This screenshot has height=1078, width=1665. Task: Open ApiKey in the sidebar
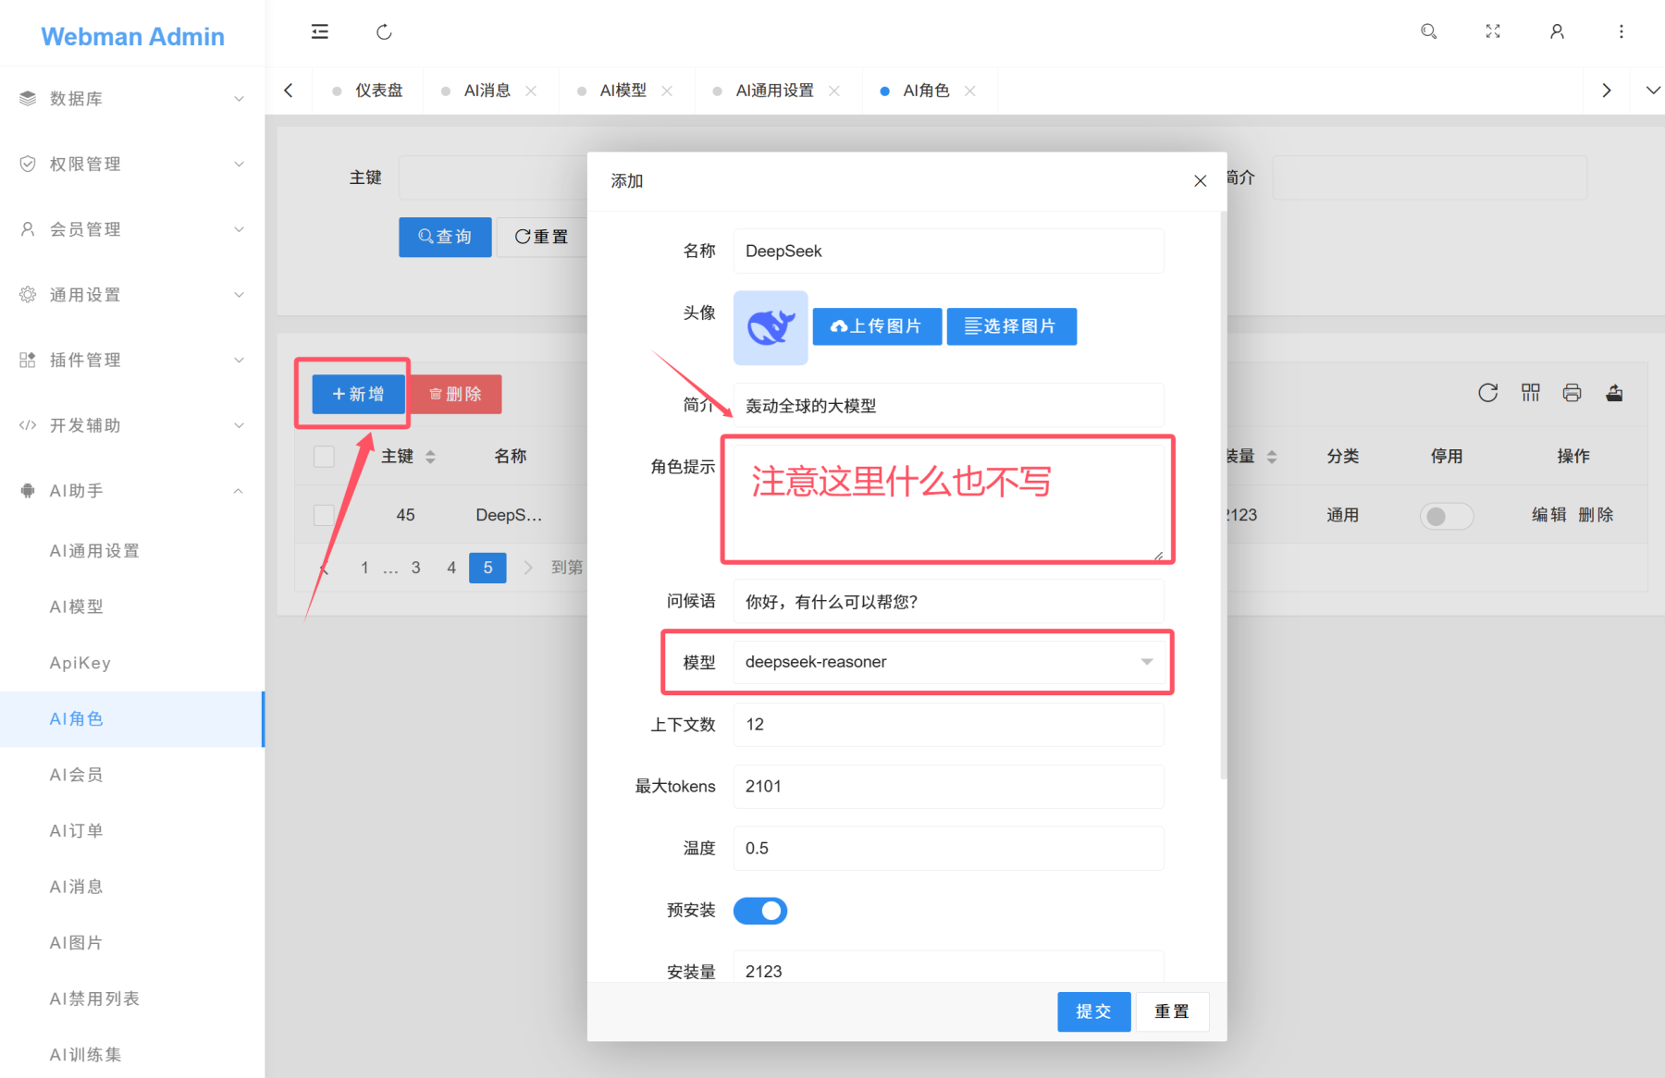(x=132, y=663)
